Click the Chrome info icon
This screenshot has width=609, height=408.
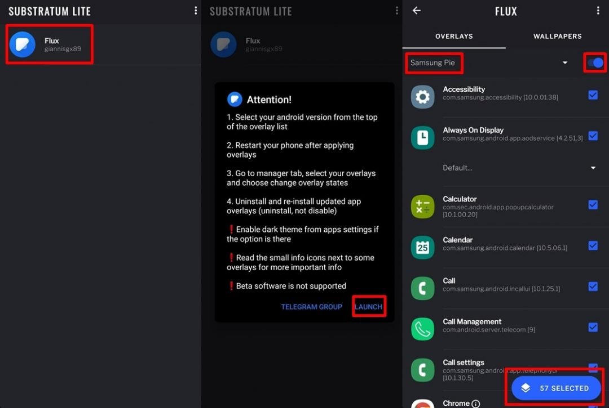[475, 403]
